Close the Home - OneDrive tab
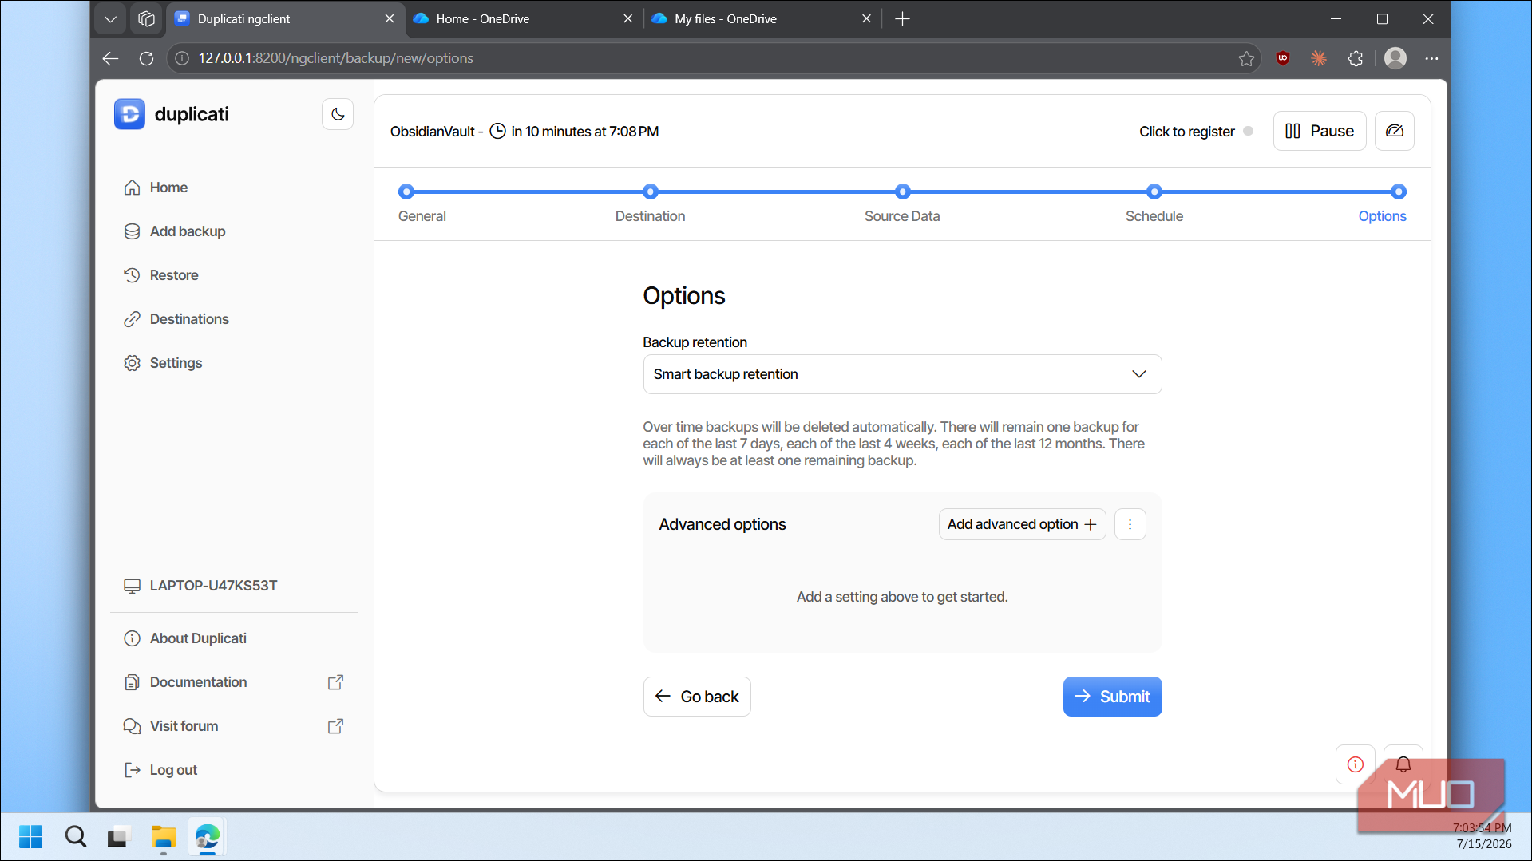 click(628, 18)
